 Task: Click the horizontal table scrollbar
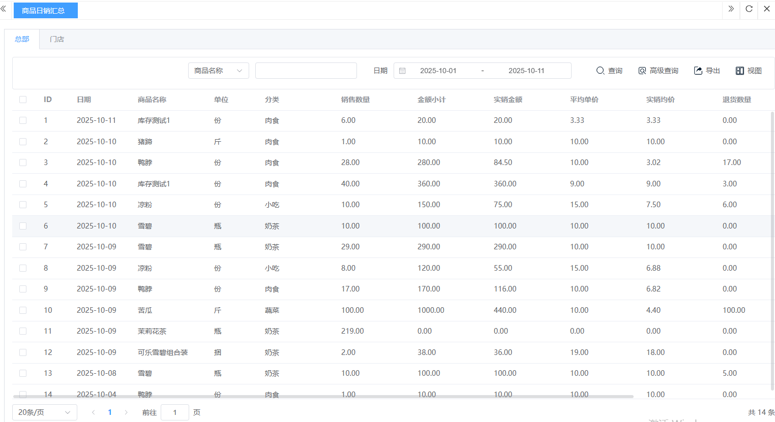coord(323,396)
